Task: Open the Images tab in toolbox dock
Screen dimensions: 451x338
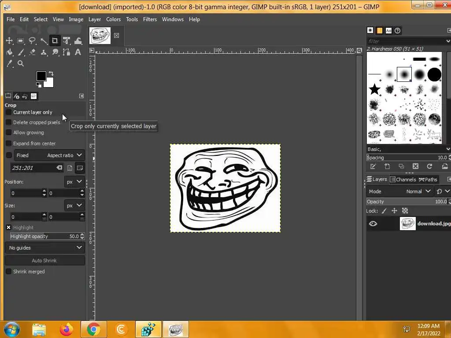Action: (33, 96)
